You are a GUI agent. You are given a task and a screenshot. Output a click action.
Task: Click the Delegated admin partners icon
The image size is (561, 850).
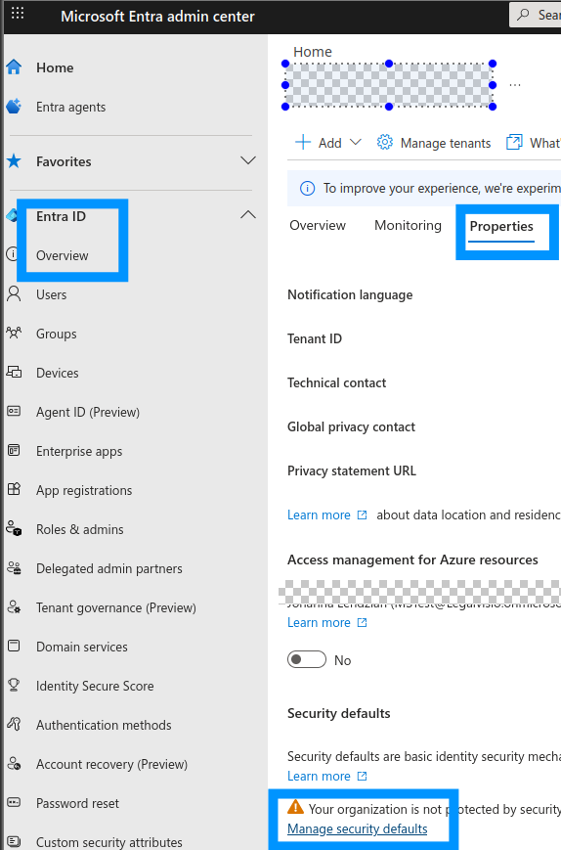pos(14,567)
